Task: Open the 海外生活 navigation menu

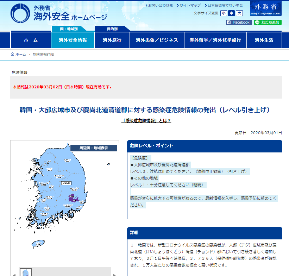Action: pyautogui.click(x=264, y=40)
